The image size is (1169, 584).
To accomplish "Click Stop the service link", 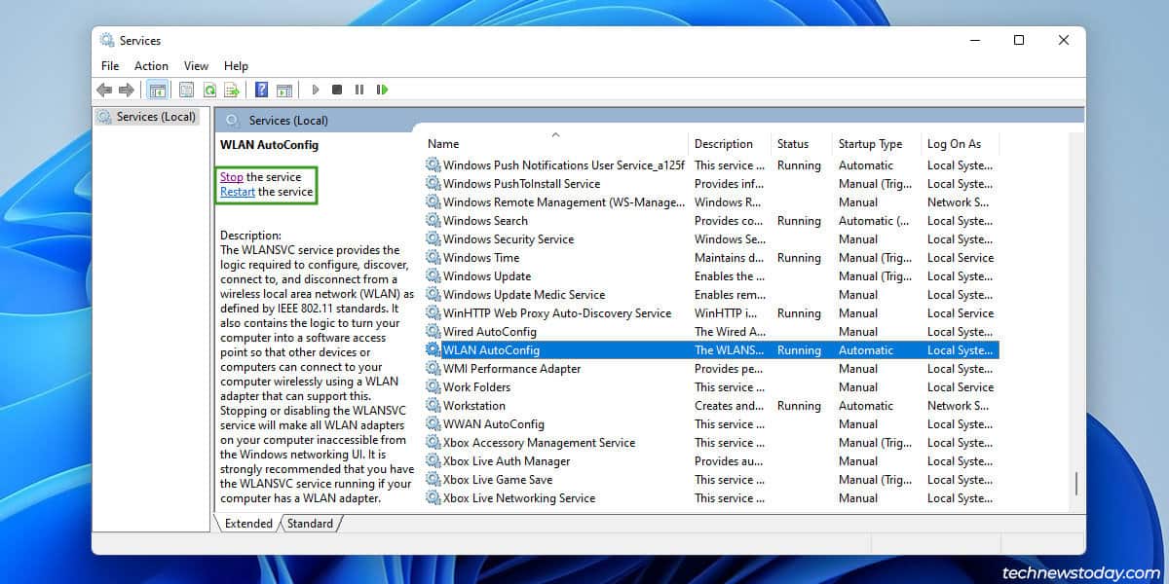I will pyautogui.click(x=231, y=177).
